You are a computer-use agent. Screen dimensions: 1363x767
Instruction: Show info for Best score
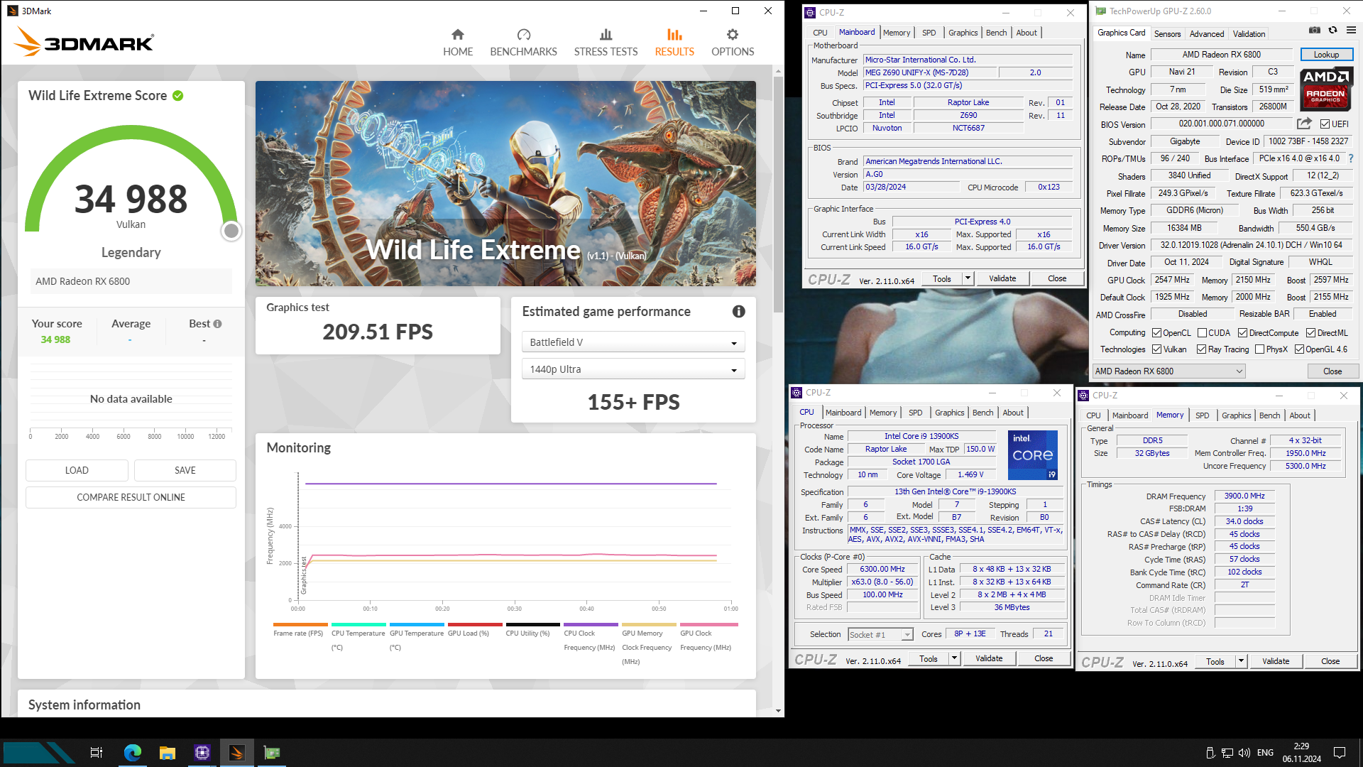click(217, 324)
